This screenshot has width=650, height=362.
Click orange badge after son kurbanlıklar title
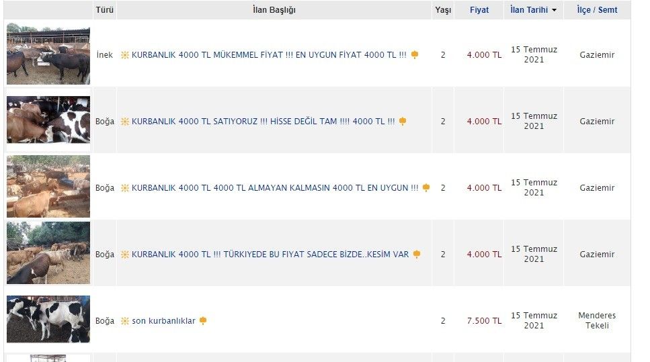pyautogui.click(x=203, y=321)
